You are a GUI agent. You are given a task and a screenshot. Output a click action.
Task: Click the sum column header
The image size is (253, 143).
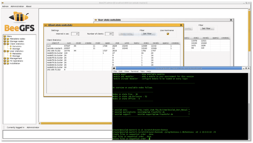(x=69, y=43)
